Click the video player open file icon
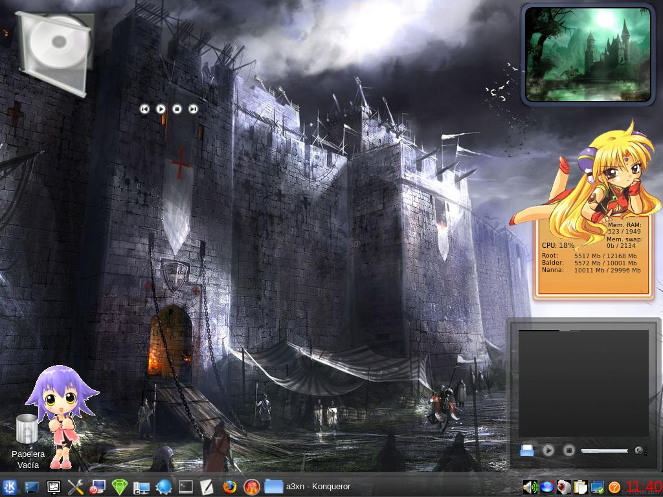This screenshot has width=663, height=497. tap(527, 450)
